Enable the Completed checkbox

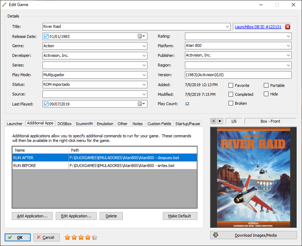pyautogui.click(x=231, y=94)
